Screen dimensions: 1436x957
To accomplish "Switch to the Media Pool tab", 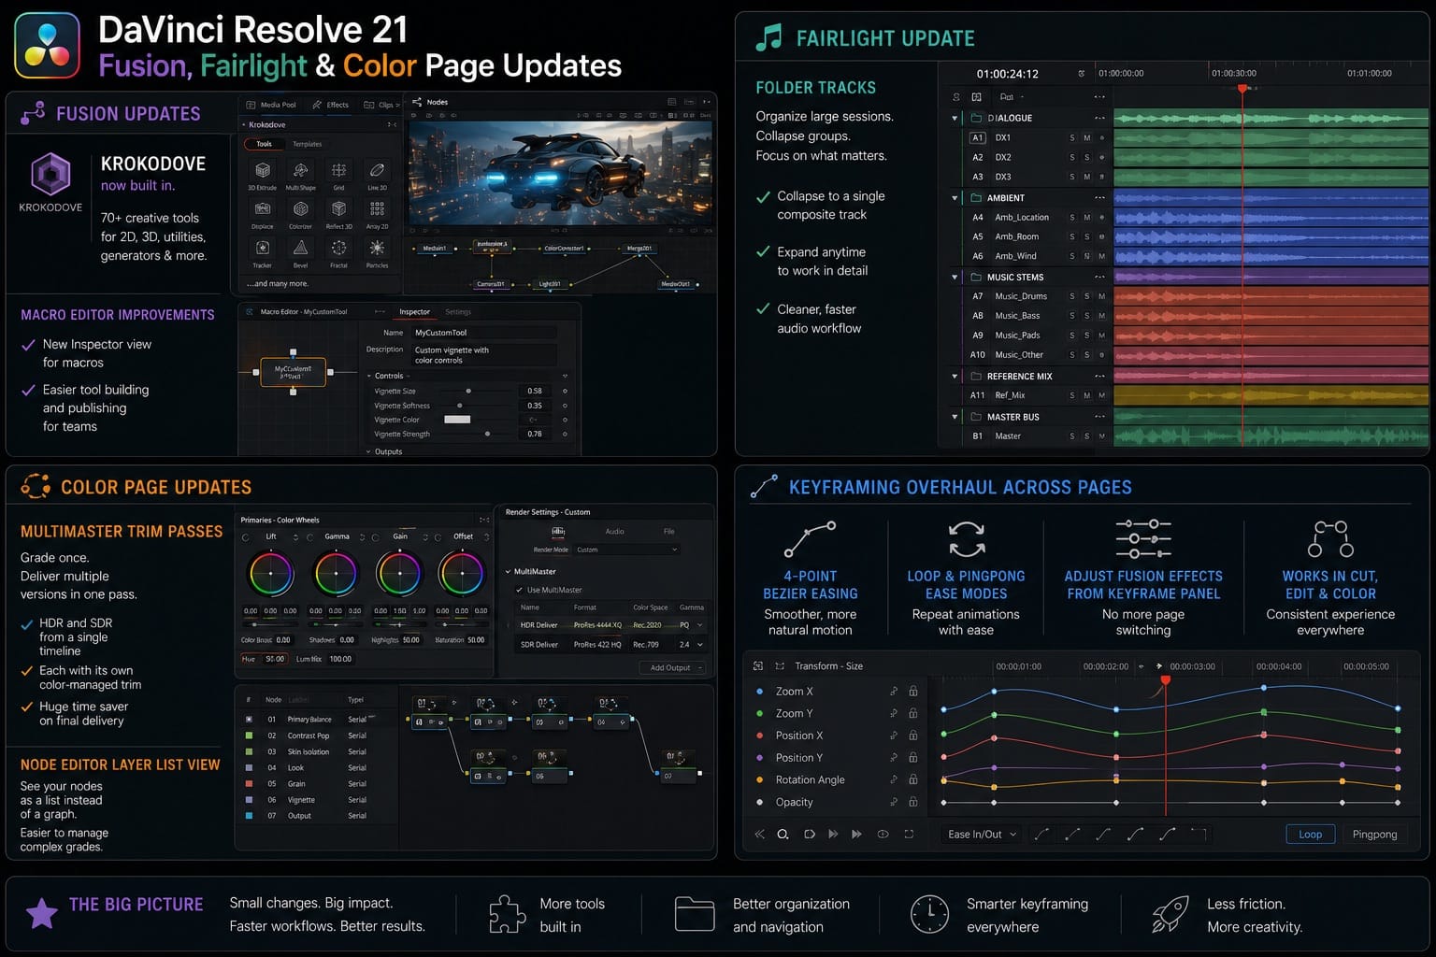I will point(271,105).
